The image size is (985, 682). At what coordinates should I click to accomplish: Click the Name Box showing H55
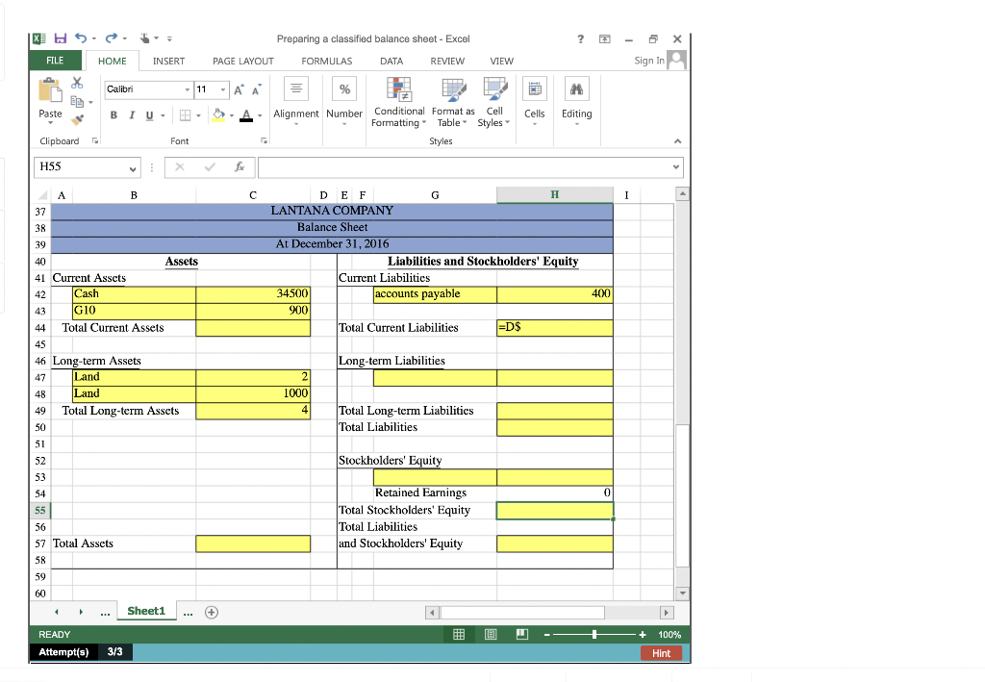point(82,166)
